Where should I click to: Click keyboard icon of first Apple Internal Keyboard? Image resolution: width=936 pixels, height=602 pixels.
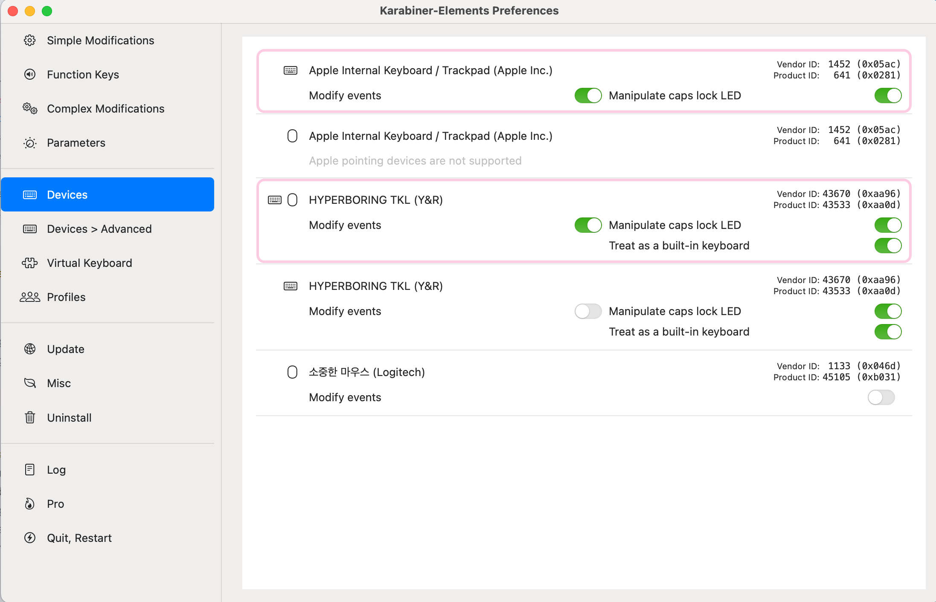[x=291, y=70]
